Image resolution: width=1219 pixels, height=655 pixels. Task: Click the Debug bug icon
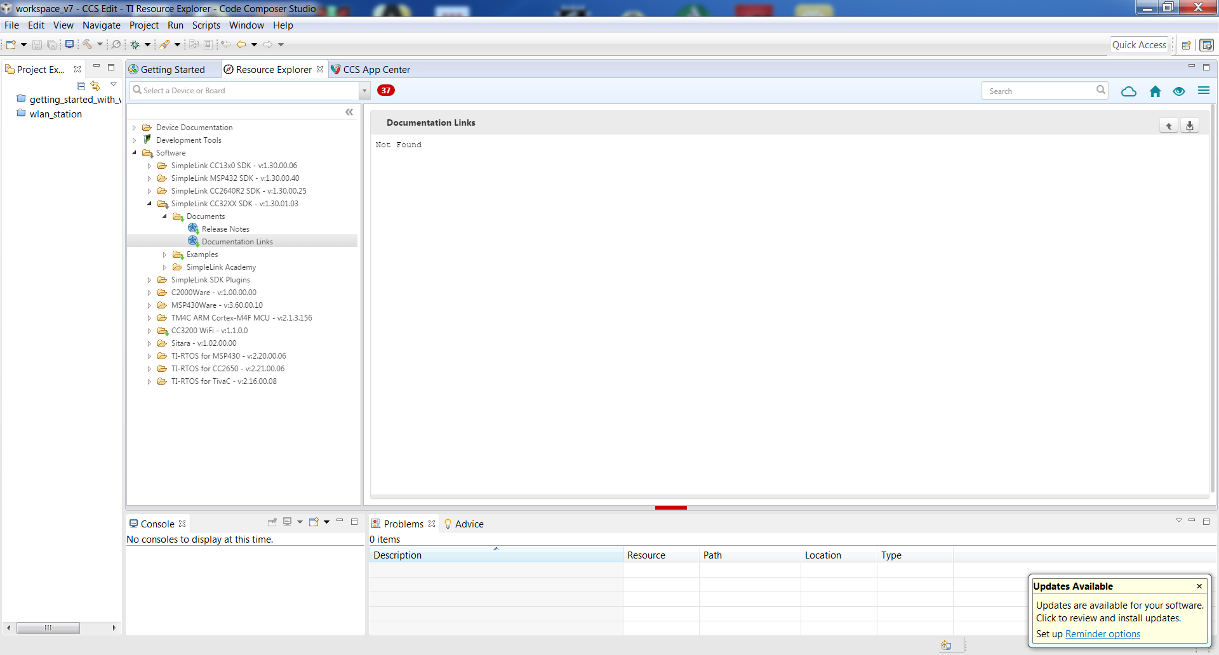135,44
